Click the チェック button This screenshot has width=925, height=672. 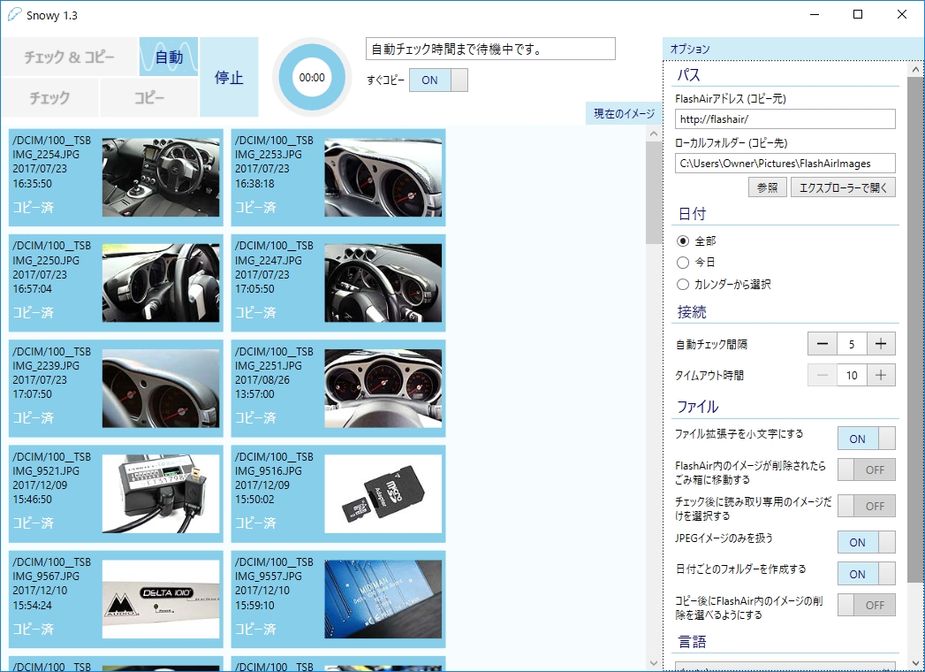coord(50,97)
